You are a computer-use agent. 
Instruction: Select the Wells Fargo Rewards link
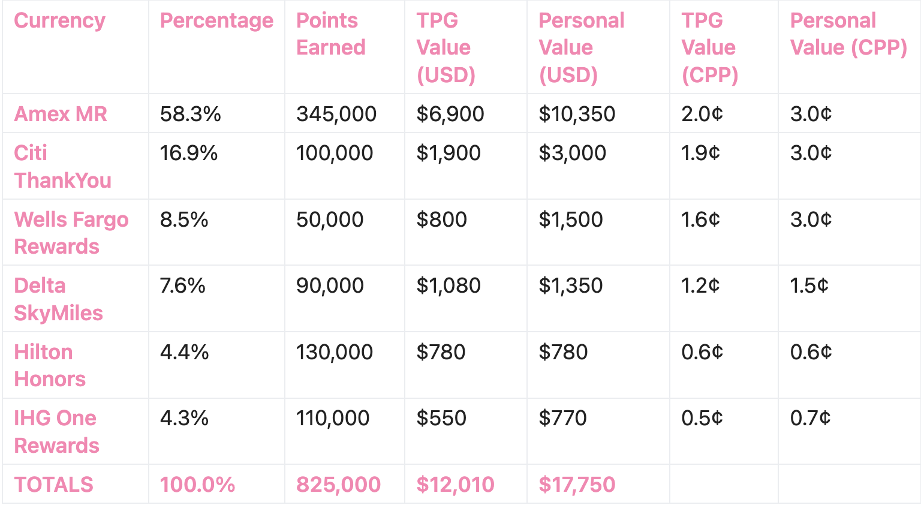tap(71, 233)
